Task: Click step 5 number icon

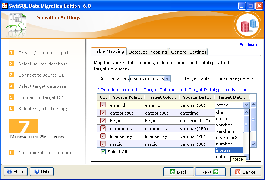Action: (x=11, y=97)
